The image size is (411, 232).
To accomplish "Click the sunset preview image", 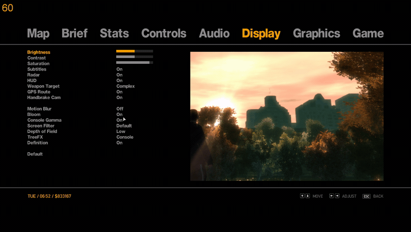I will [x=287, y=116].
